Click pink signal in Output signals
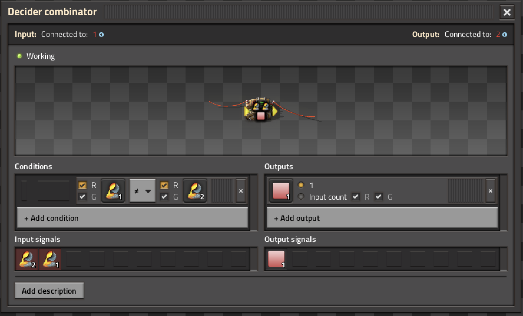Image resolution: width=523 pixels, height=316 pixels. [276, 259]
